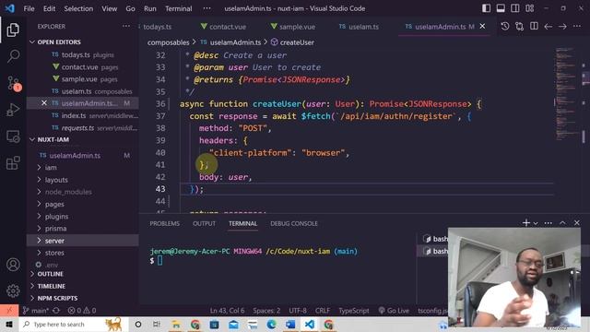This screenshot has height=332, width=590.
Task: Open Run and Debug view
Action: point(13,110)
